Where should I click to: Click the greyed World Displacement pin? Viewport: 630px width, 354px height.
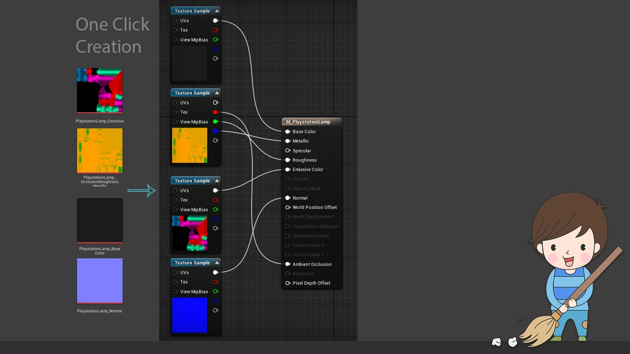click(x=288, y=217)
